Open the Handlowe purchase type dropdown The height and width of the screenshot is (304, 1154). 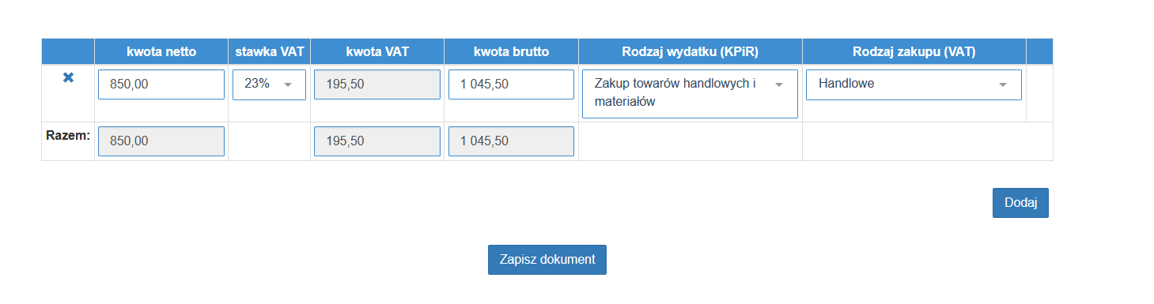click(x=914, y=84)
